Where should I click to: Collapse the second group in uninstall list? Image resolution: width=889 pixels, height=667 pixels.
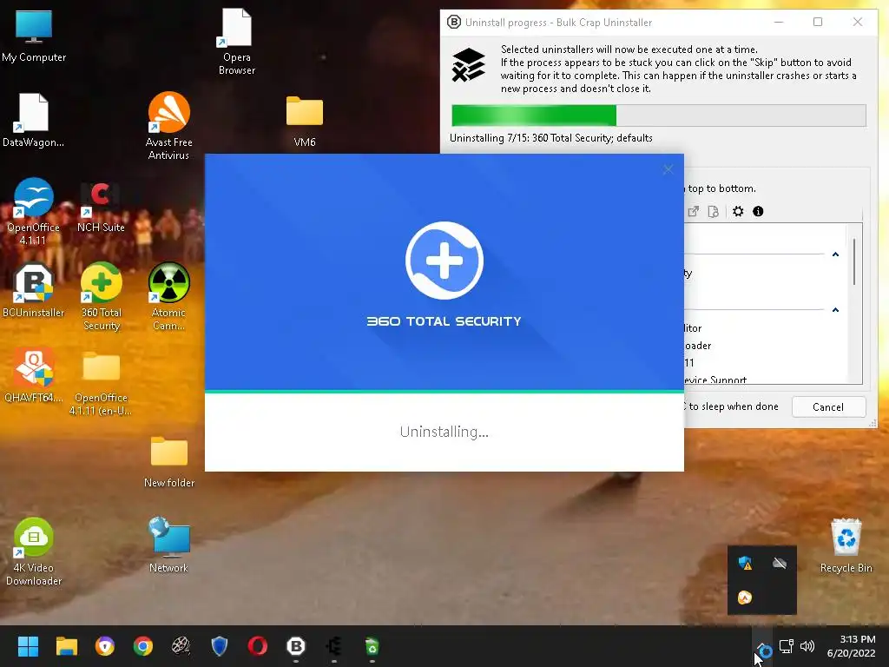[835, 310]
